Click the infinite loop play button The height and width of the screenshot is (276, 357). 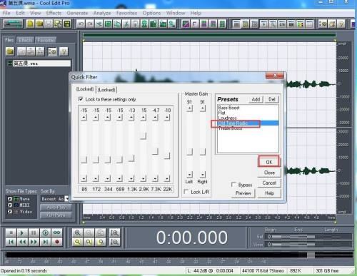(57, 232)
